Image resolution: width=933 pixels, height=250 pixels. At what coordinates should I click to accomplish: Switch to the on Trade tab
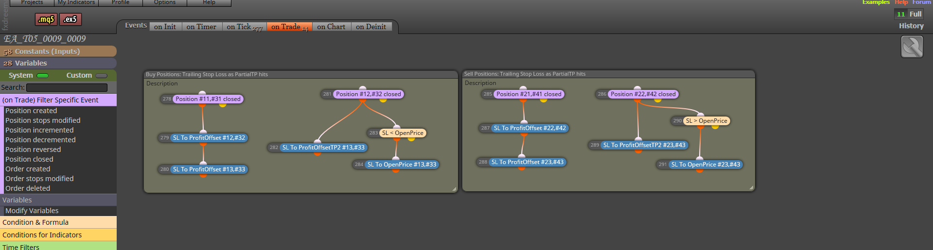(x=289, y=27)
